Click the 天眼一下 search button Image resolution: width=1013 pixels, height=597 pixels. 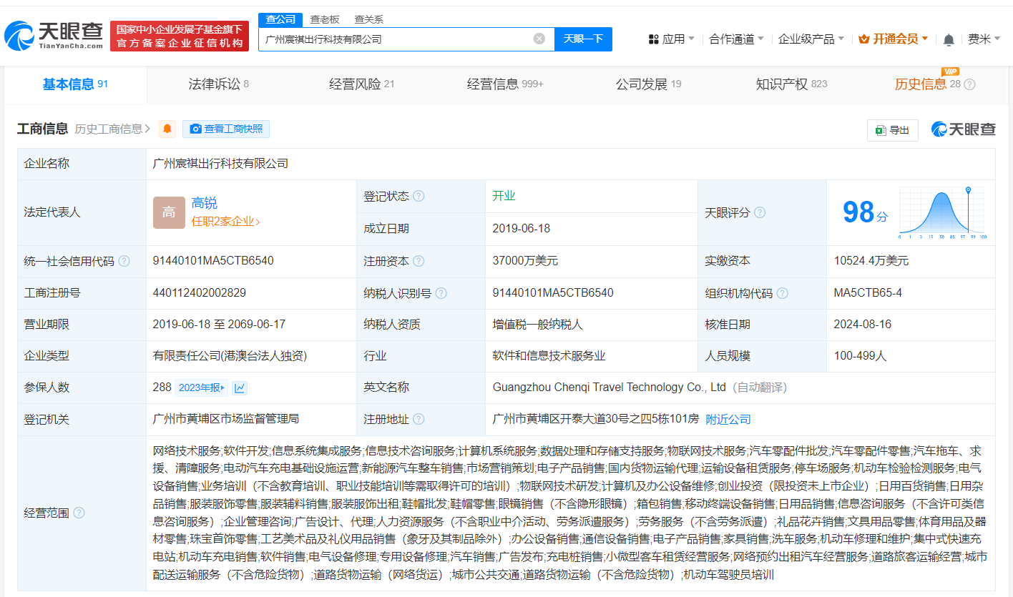pyautogui.click(x=584, y=39)
